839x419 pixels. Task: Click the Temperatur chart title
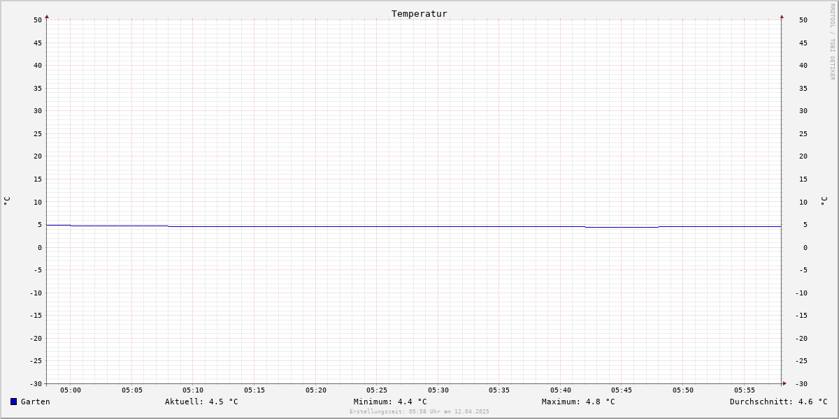pyautogui.click(x=419, y=13)
